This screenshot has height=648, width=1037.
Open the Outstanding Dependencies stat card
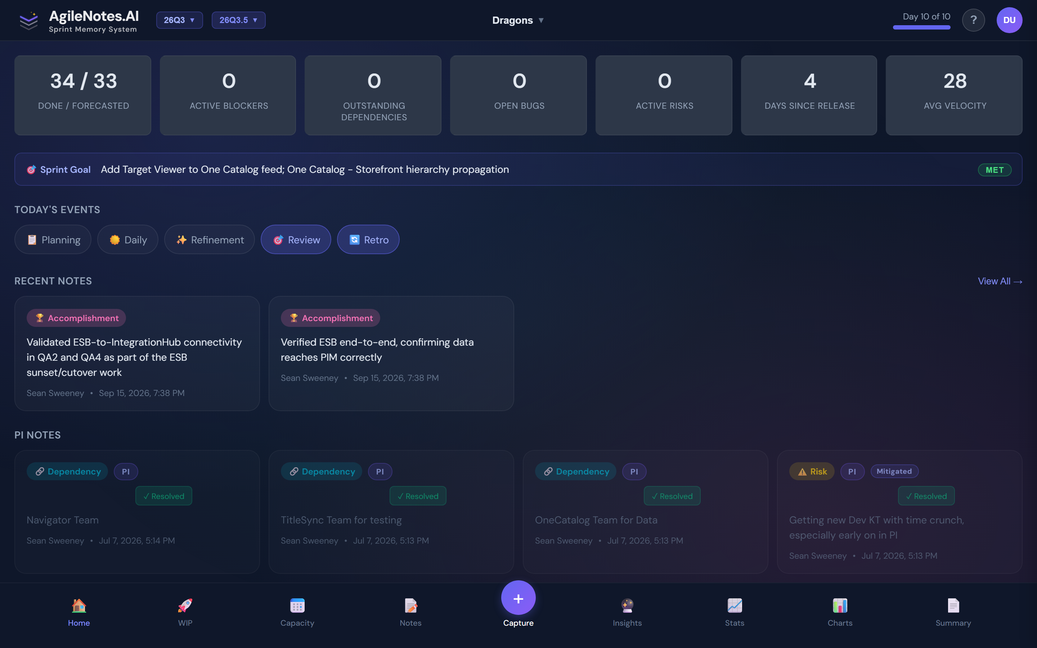coord(373,95)
